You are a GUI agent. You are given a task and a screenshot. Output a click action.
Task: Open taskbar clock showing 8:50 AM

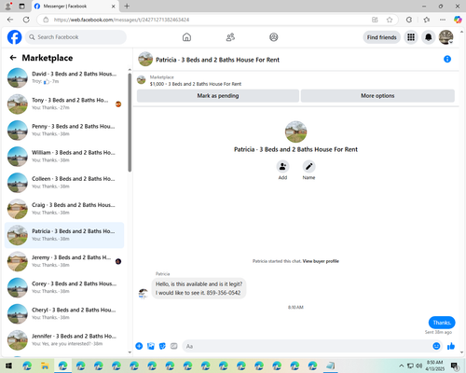click(x=434, y=366)
